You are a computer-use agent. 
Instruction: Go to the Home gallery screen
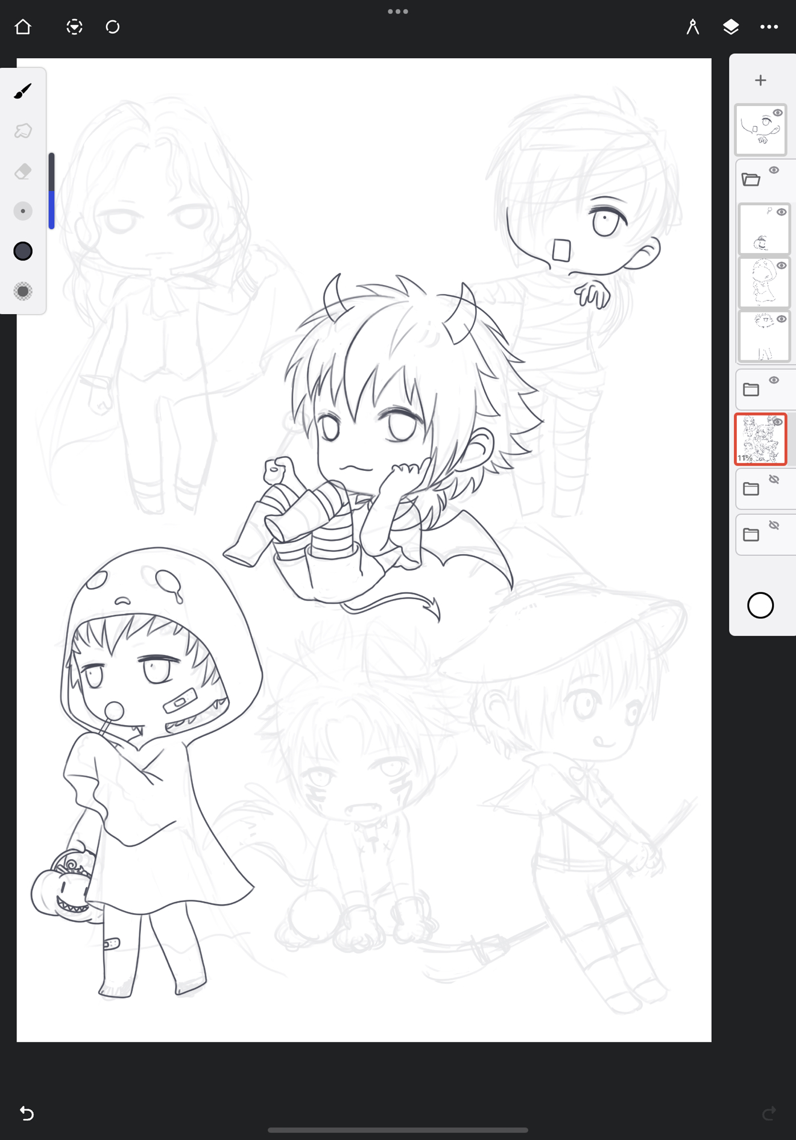[x=23, y=27]
